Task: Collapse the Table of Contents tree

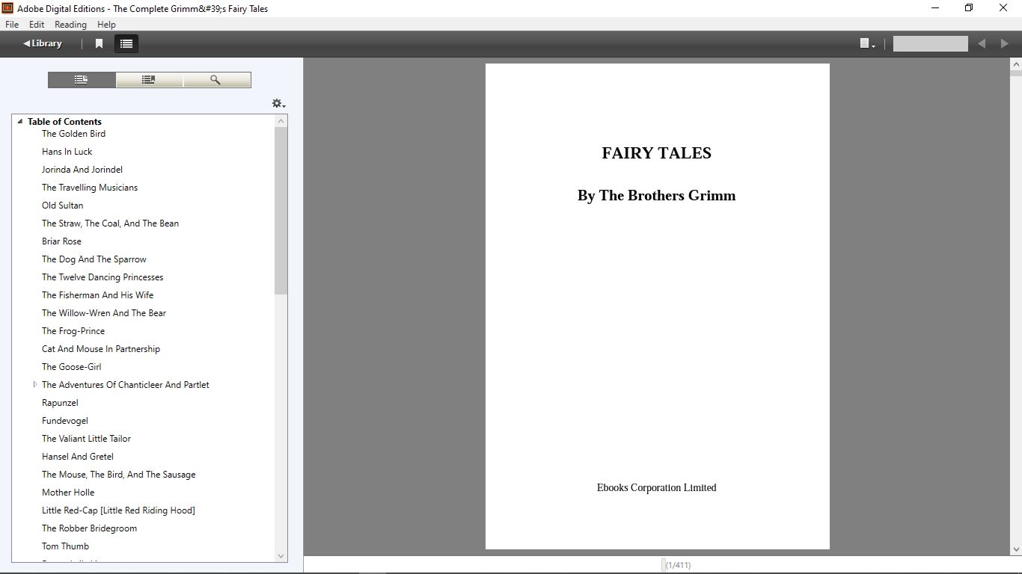Action: pos(20,121)
